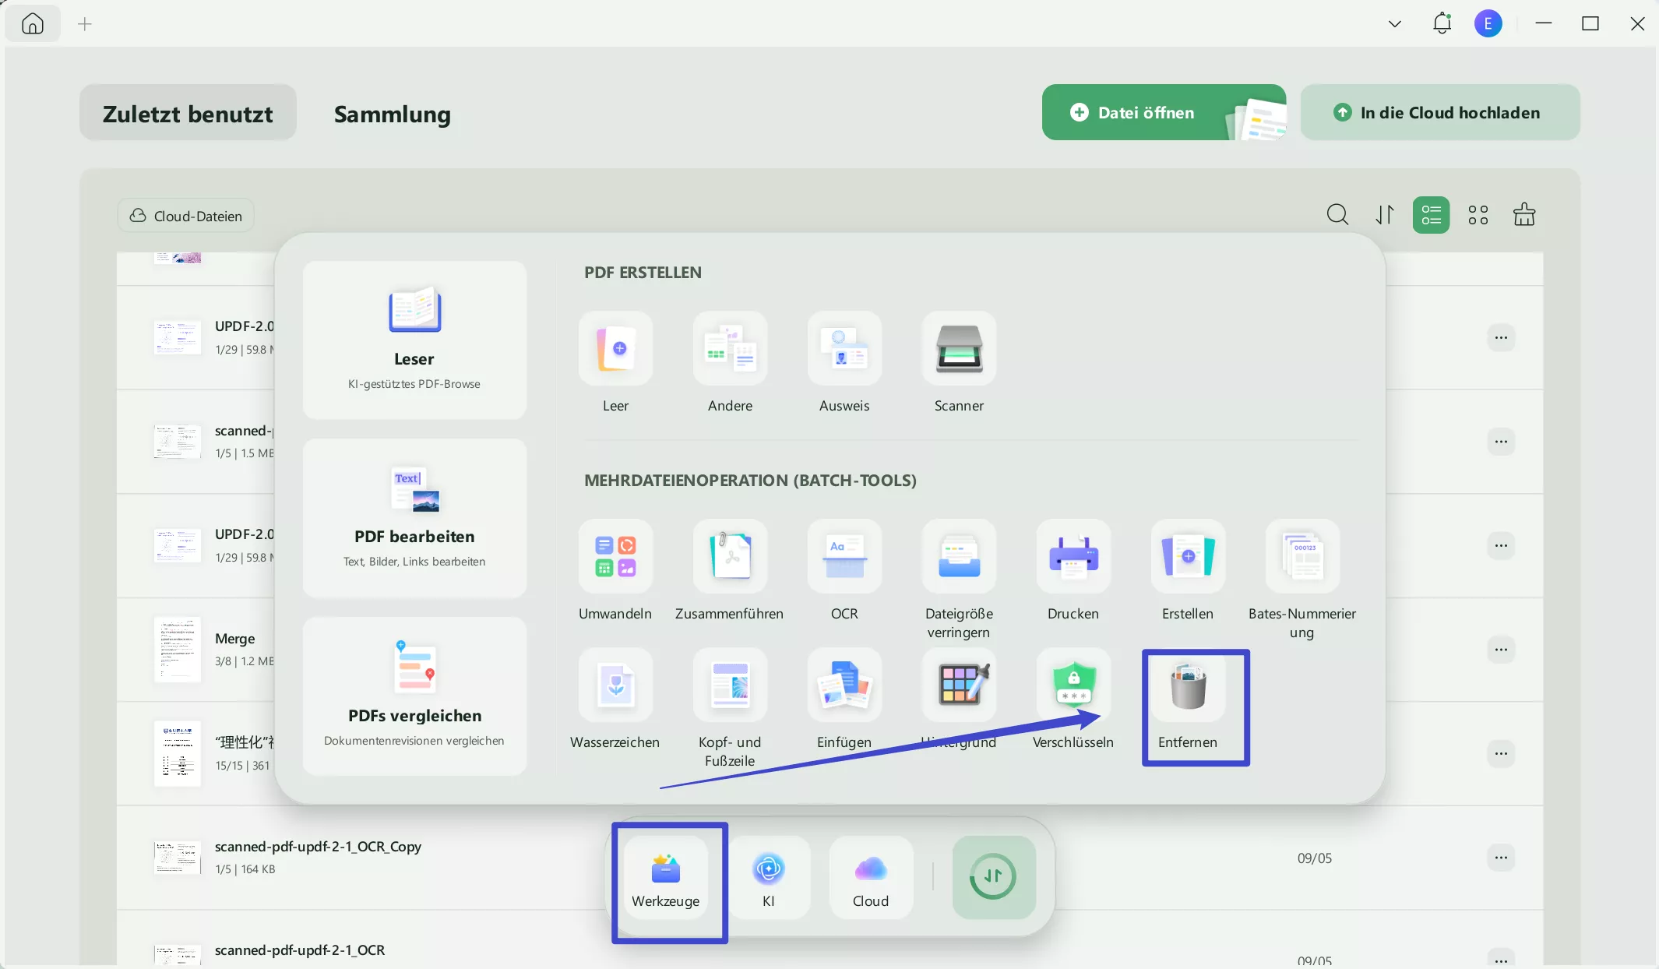Open the Entfernen batch tool
Image resolution: width=1659 pixels, height=969 pixels.
click(1187, 686)
